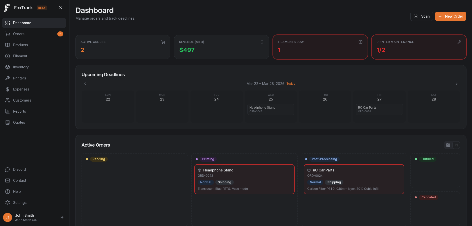Click the Scan button
472x226 pixels.
click(421, 16)
